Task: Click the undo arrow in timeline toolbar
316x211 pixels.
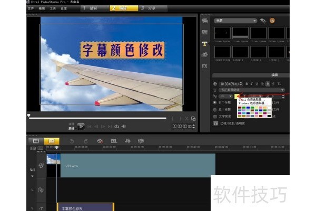Action: point(72,141)
